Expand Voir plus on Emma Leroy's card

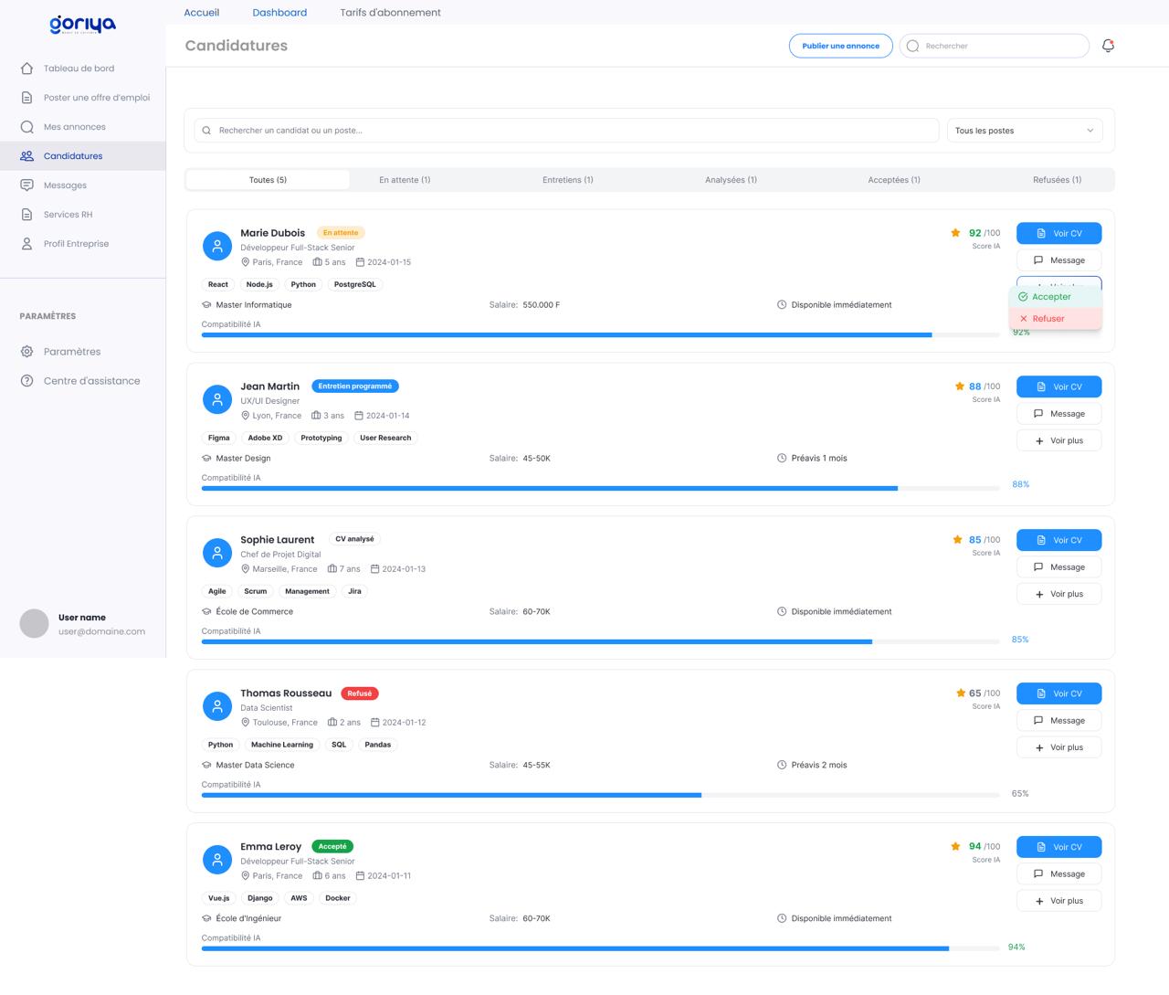coord(1059,901)
